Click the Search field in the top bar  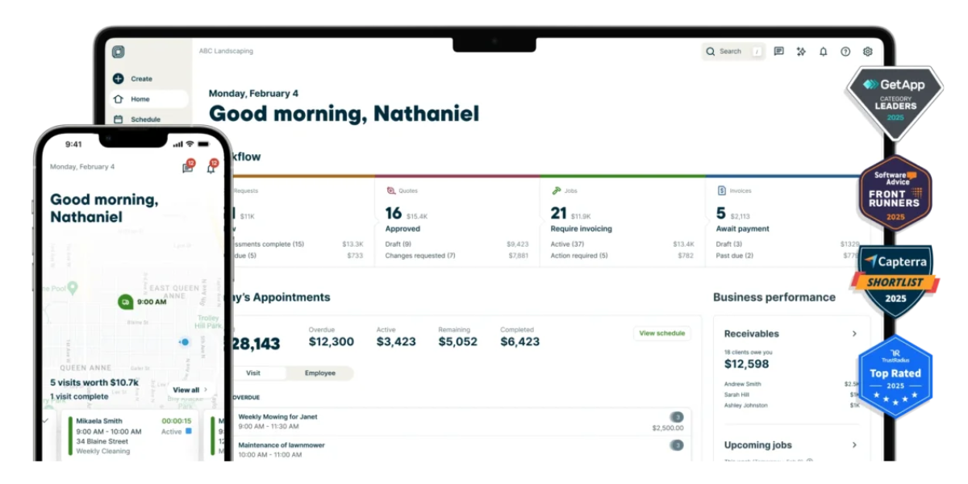[x=730, y=52]
